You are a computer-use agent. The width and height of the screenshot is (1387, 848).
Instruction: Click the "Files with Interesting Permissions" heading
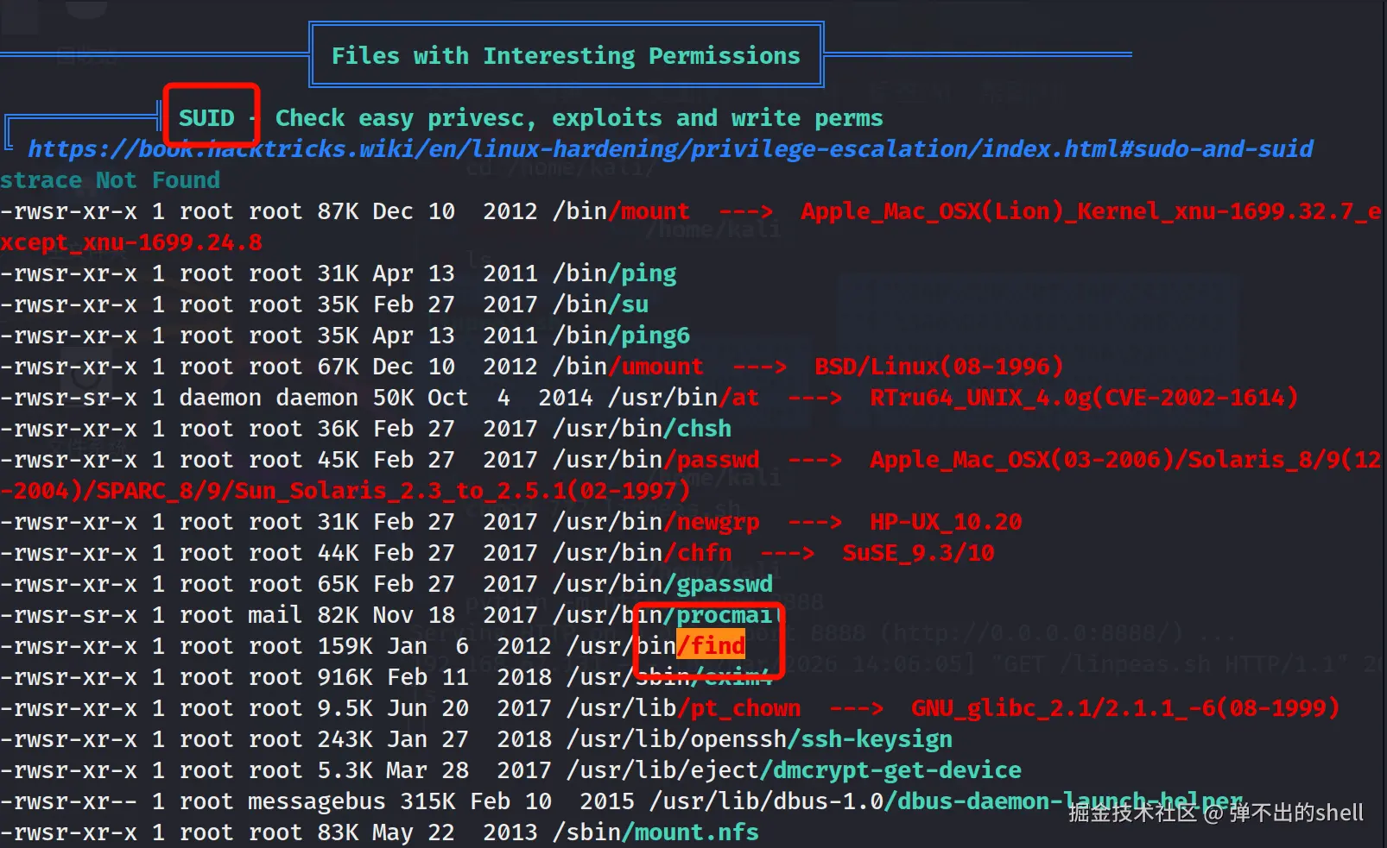point(566,55)
